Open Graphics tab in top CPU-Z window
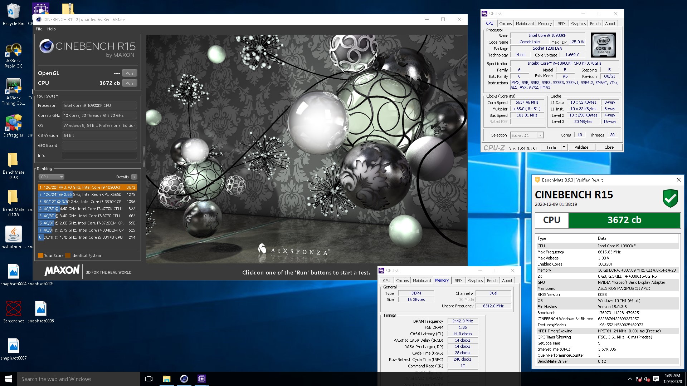Image resolution: width=687 pixels, height=386 pixels. click(x=578, y=24)
